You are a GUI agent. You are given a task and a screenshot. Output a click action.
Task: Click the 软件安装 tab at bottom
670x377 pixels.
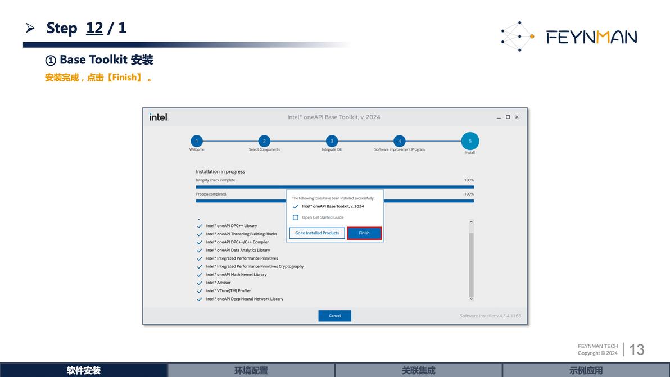[x=84, y=370]
